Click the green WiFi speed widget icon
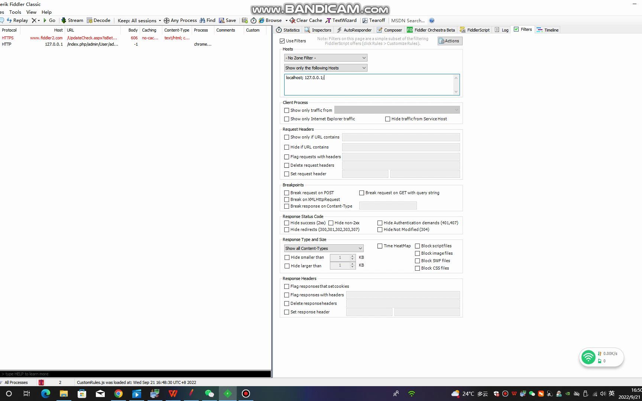Screen dimensions: 642x401 point(588,357)
